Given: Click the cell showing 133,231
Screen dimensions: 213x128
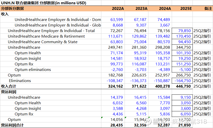Looking at the screenshot, I should click(163, 64).
